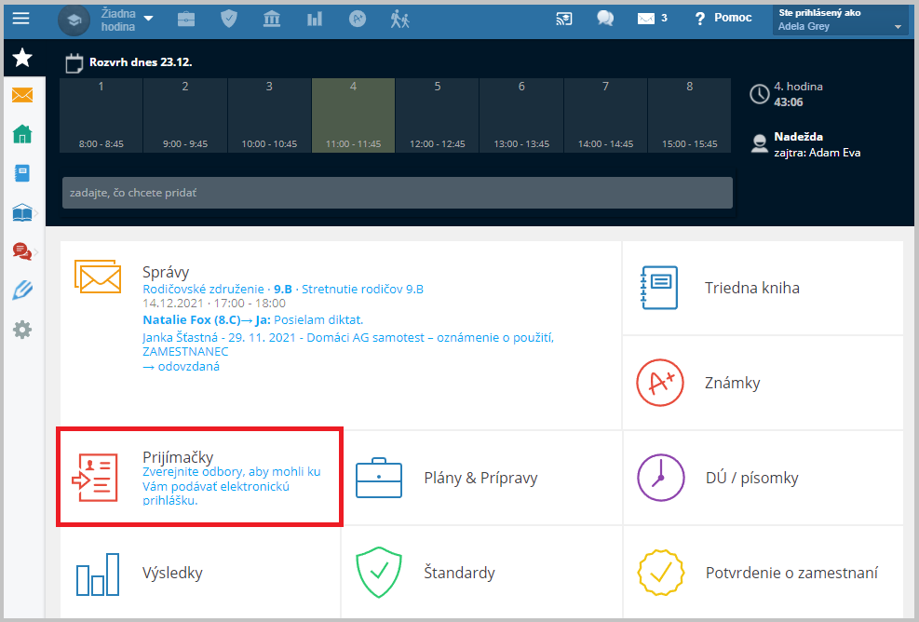Screen dimensions: 919x622
Task: Click the clock icon next to 4. hodina
Action: [760, 94]
